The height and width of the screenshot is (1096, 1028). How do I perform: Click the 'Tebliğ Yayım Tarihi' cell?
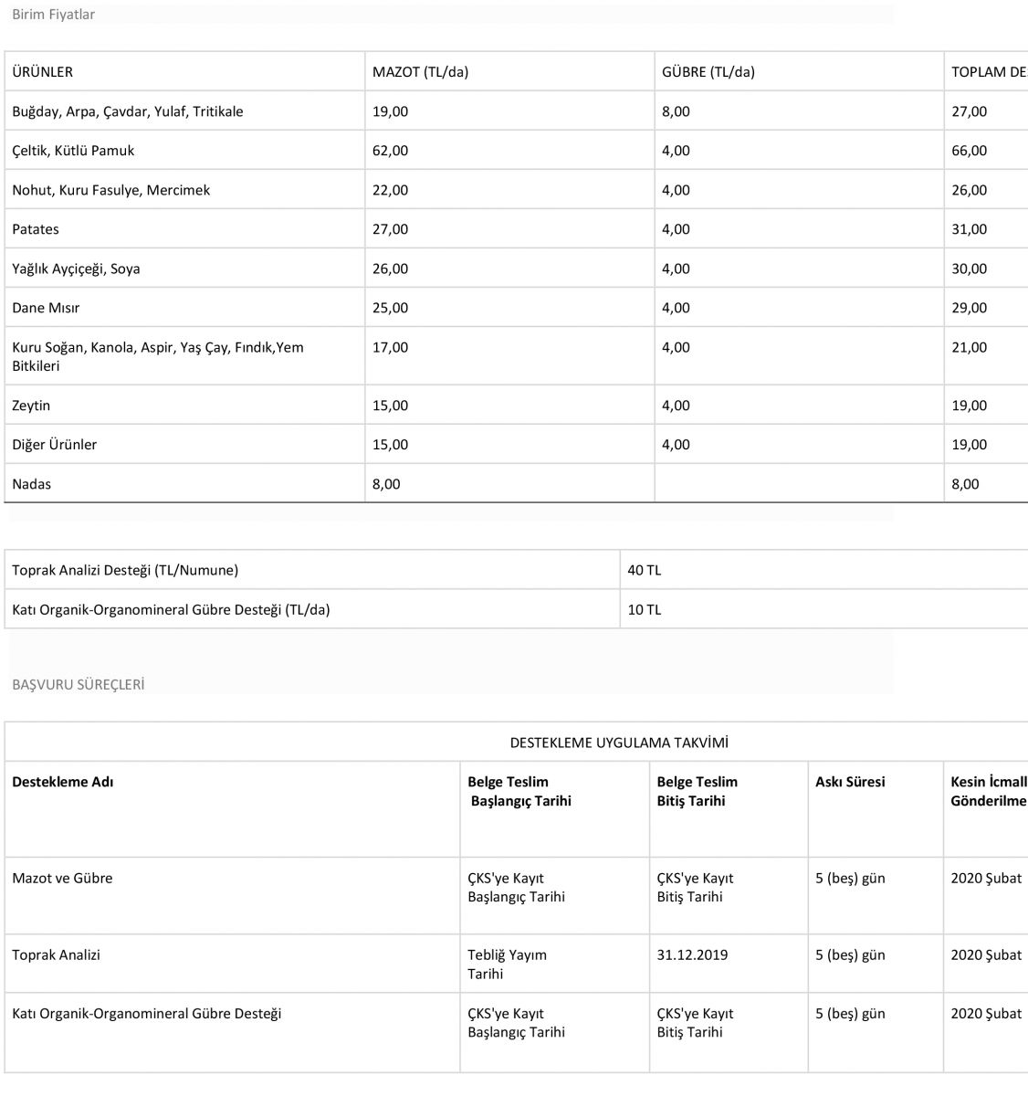[508, 964]
